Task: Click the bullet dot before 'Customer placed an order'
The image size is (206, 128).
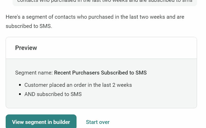Action: [x=20, y=85]
